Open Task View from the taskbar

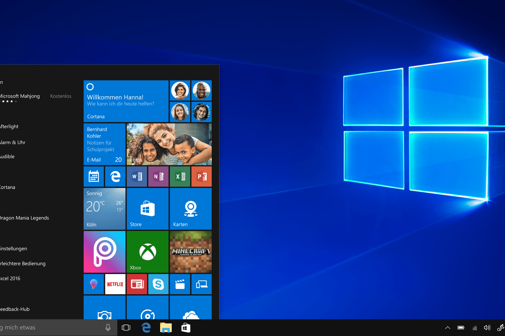(126, 328)
